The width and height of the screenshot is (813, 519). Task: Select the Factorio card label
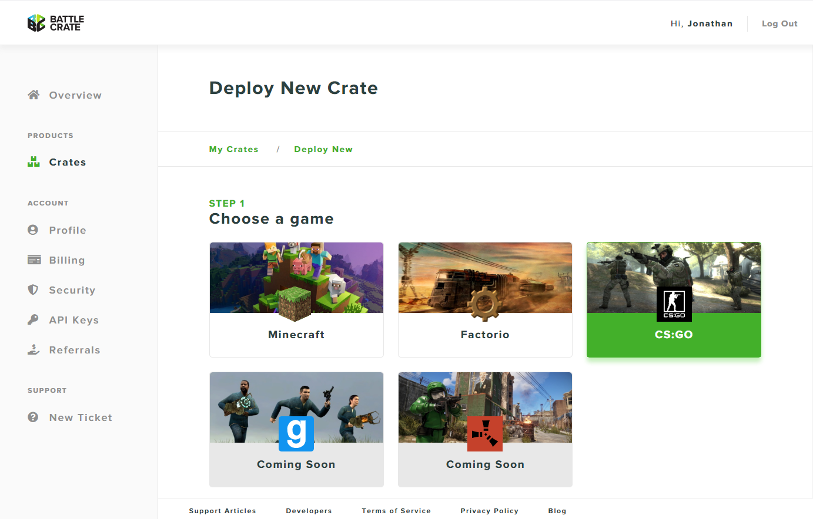coord(485,335)
